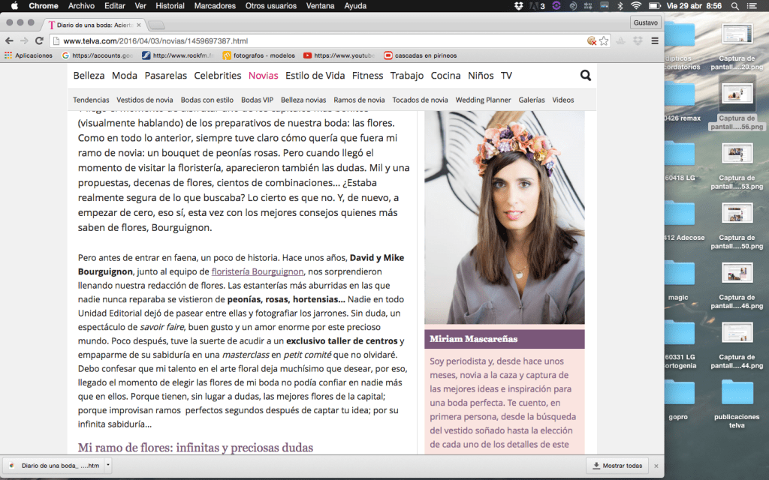Open the Historial menu
The width and height of the screenshot is (769, 480).
pos(170,6)
